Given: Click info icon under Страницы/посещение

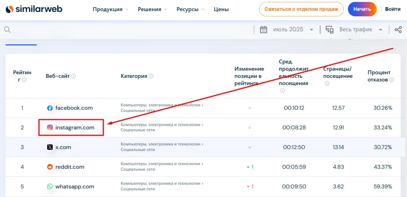Looking at the screenshot, I should [x=327, y=83].
